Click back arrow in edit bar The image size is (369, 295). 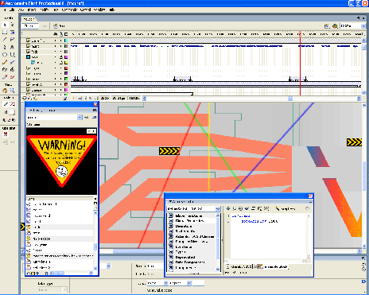pyautogui.click(x=45, y=26)
